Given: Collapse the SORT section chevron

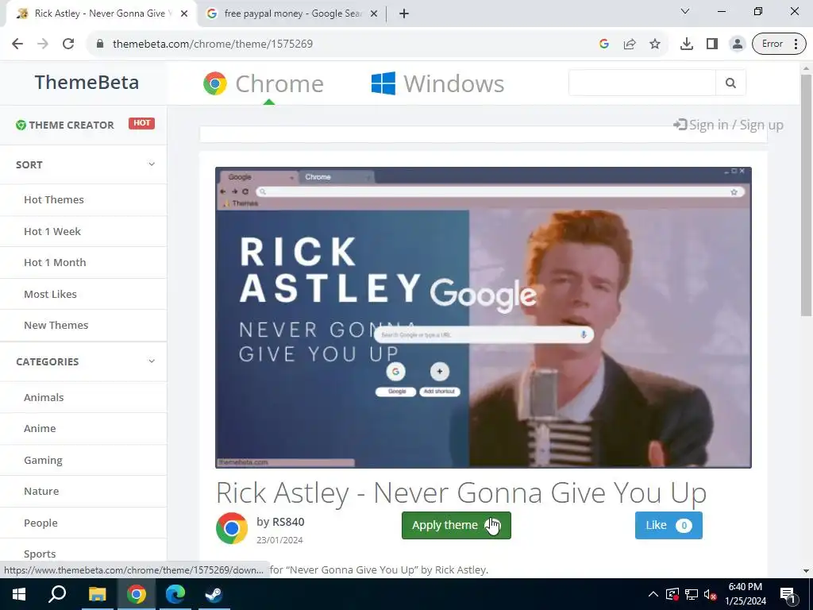Looking at the screenshot, I should (x=152, y=164).
